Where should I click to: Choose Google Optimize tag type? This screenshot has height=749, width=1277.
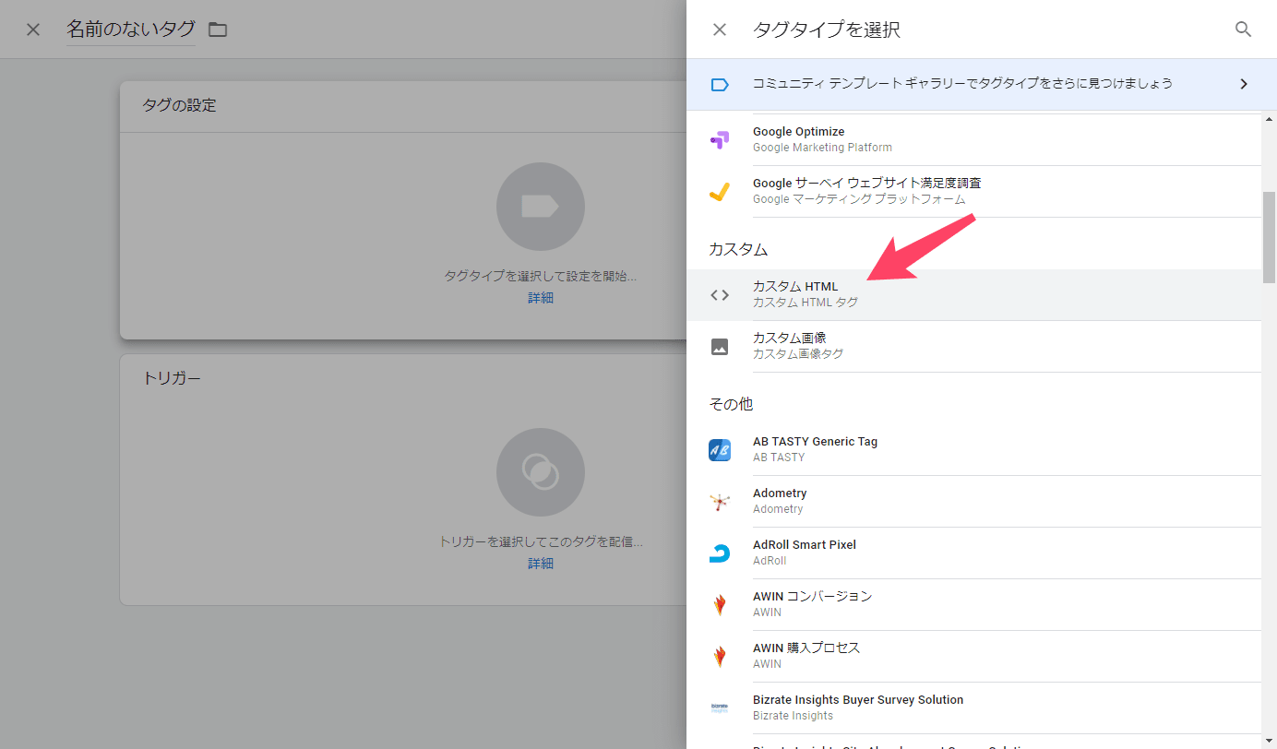(x=973, y=139)
